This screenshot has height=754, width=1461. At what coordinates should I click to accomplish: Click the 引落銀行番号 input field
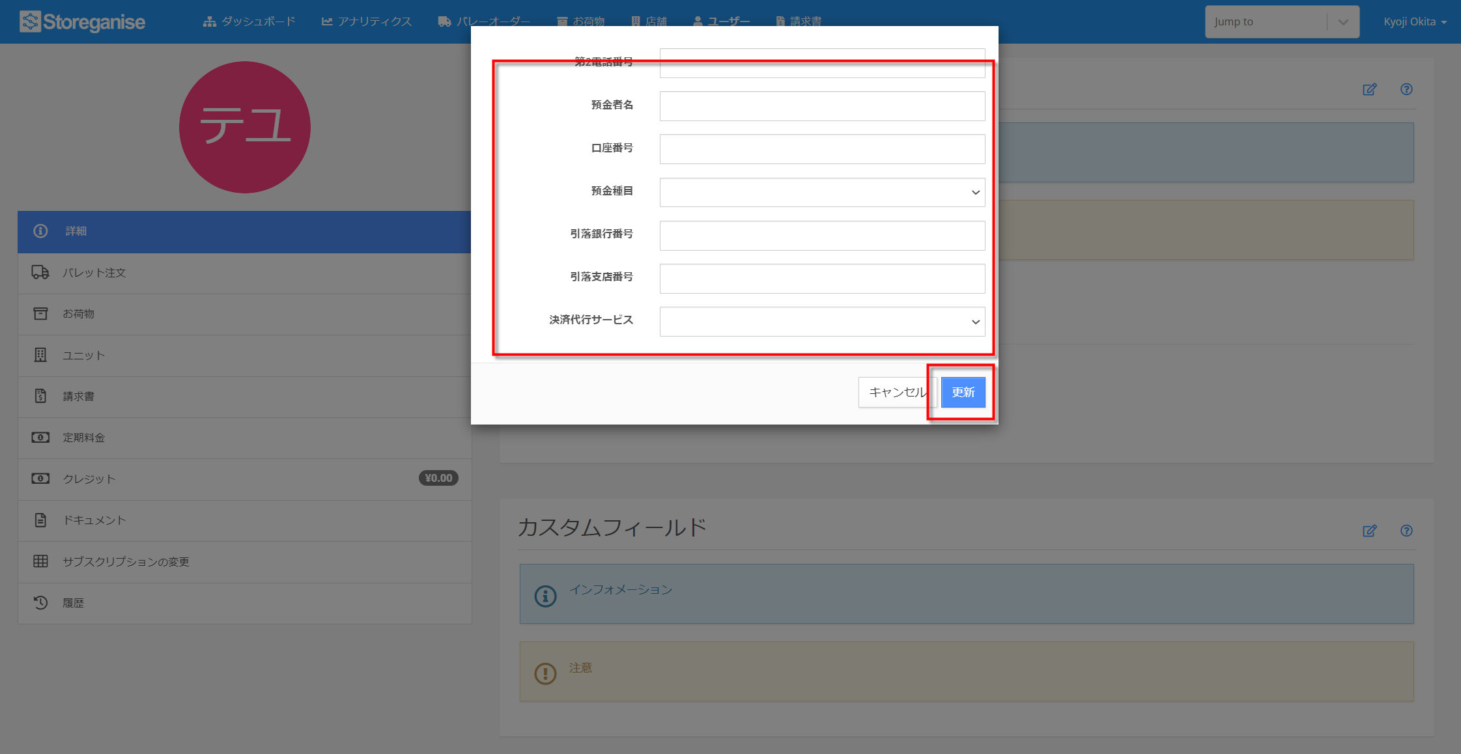click(822, 235)
